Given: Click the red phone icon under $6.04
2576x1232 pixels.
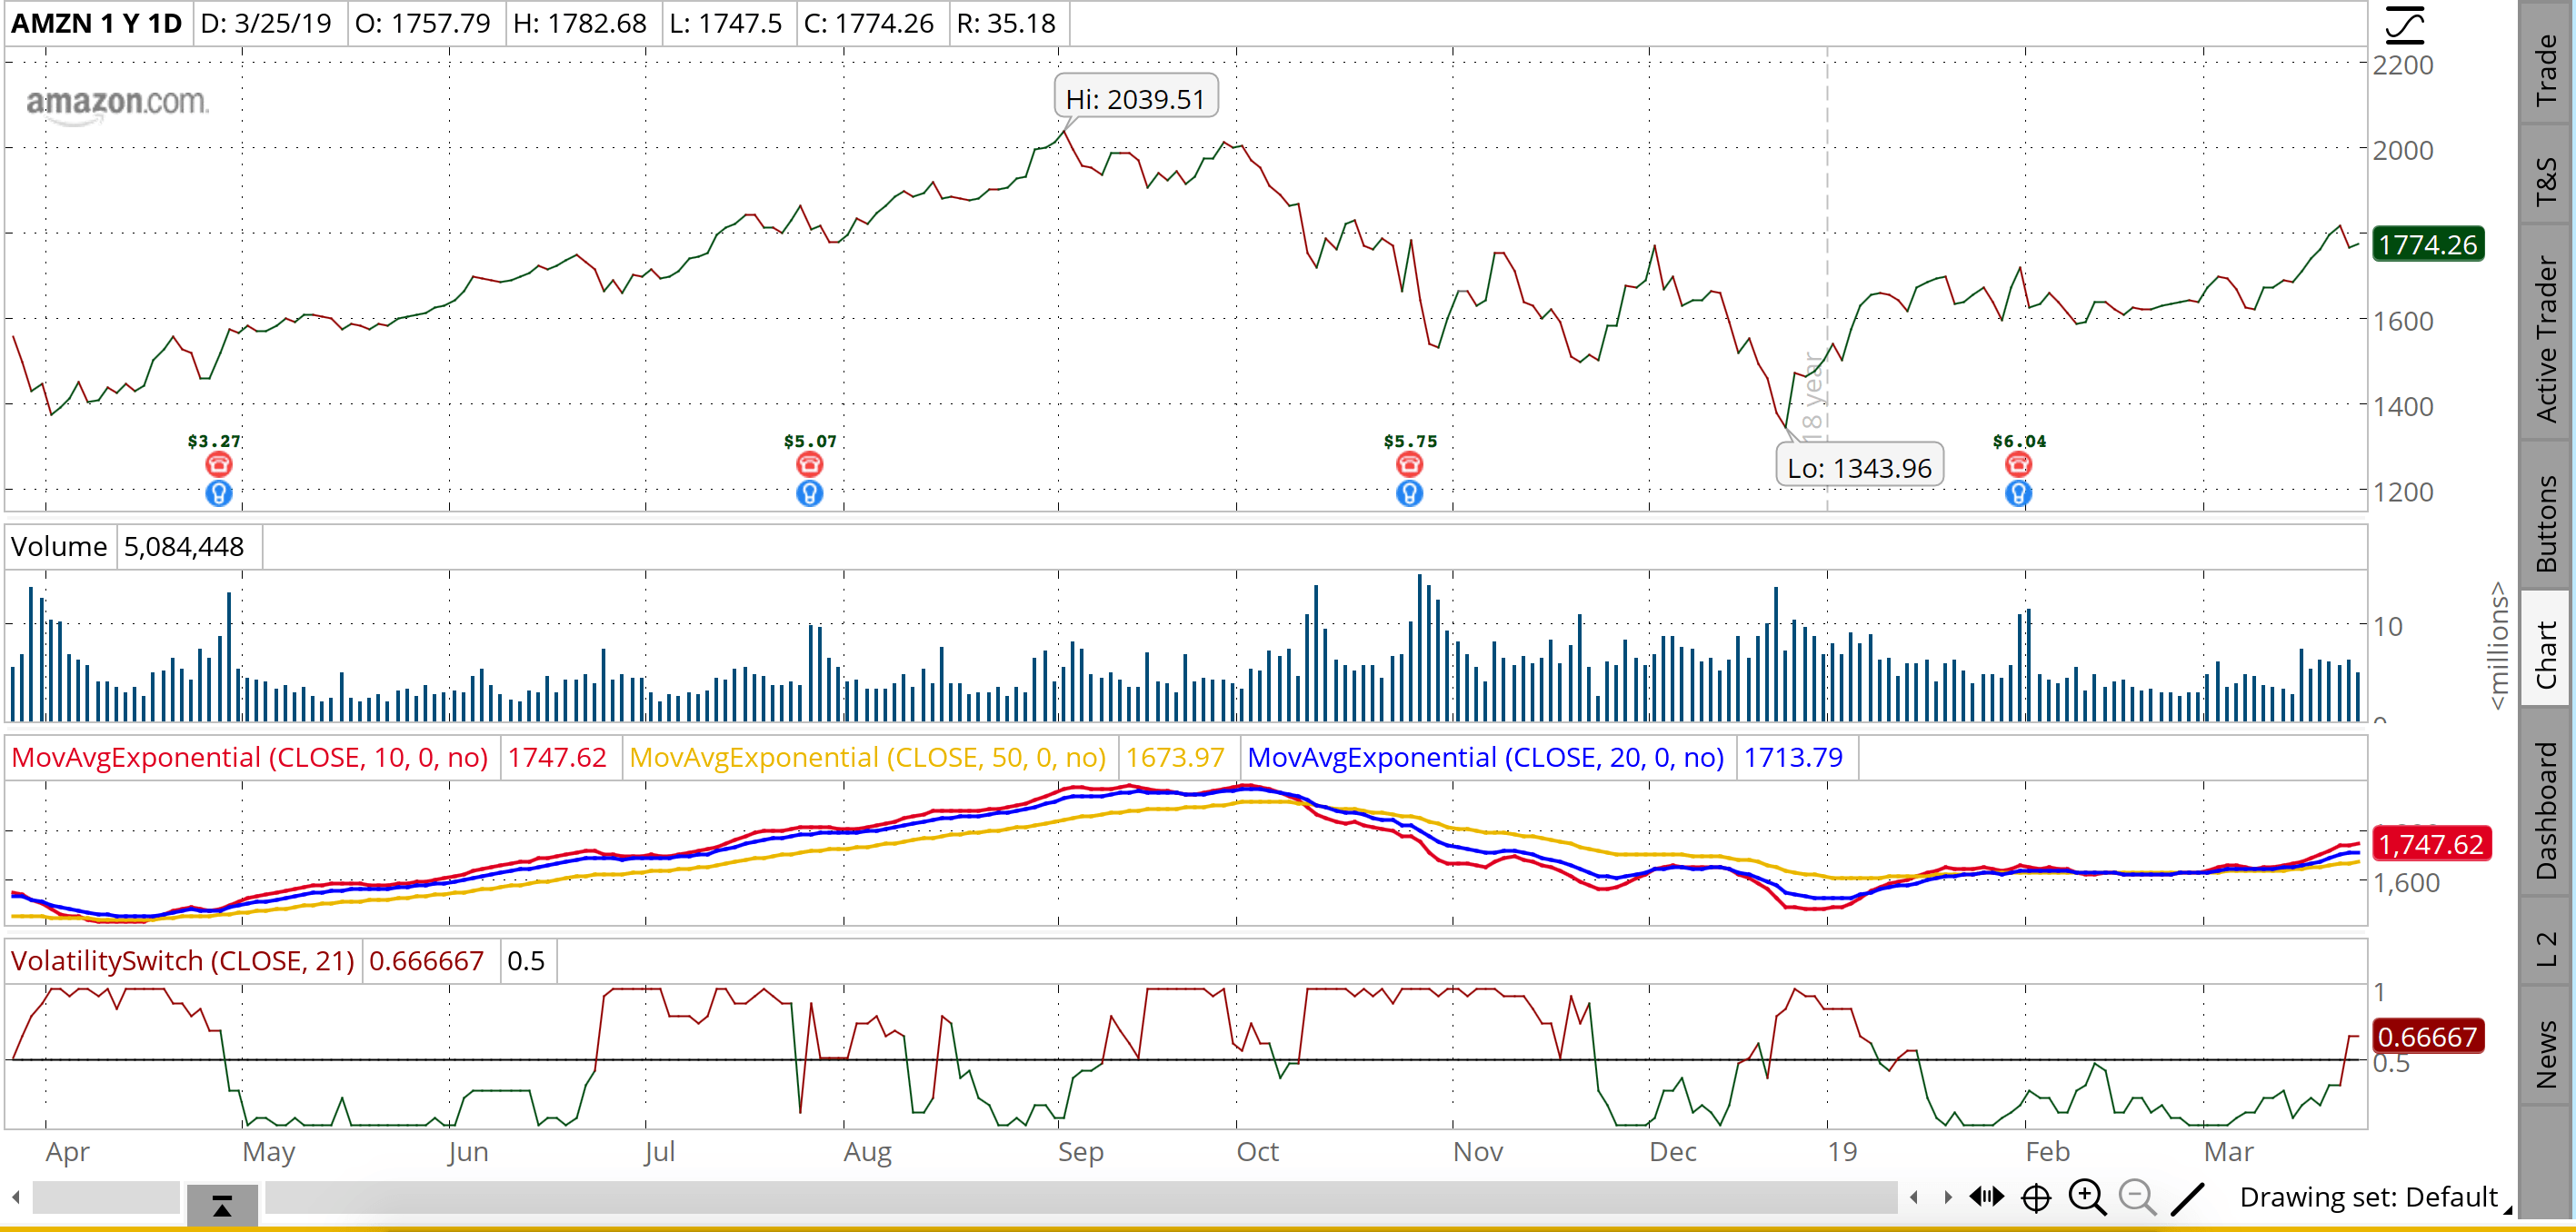Looking at the screenshot, I should (x=2019, y=463).
